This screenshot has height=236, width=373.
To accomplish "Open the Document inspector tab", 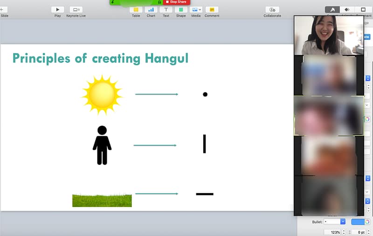I will [363, 9].
